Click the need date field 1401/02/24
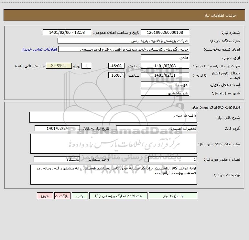 (x=57, y=128)
